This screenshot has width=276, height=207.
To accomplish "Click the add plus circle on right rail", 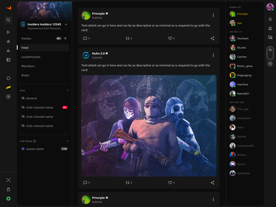I will point(270,64).
